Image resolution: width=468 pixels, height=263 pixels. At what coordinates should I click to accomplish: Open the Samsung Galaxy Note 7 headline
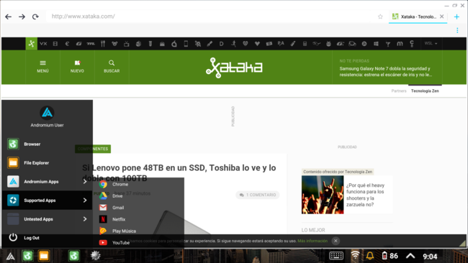pos(385,71)
